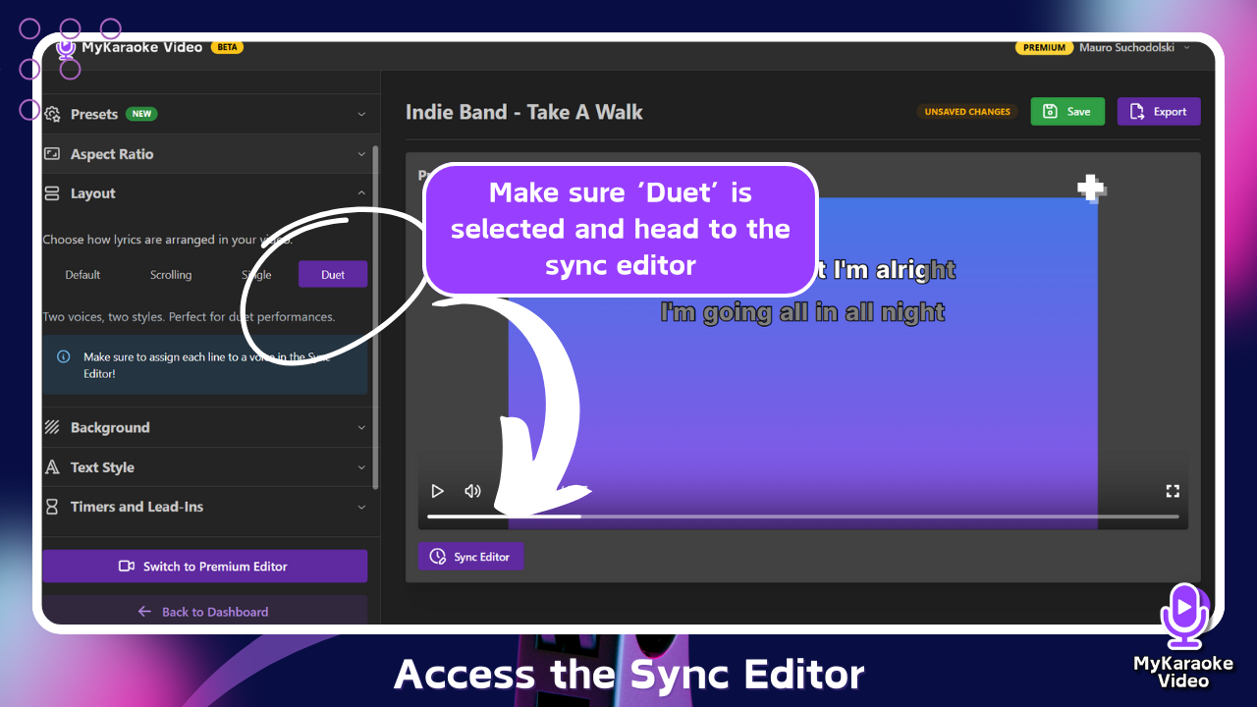Click the project title Indie Band - Take A Walk

(x=523, y=112)
